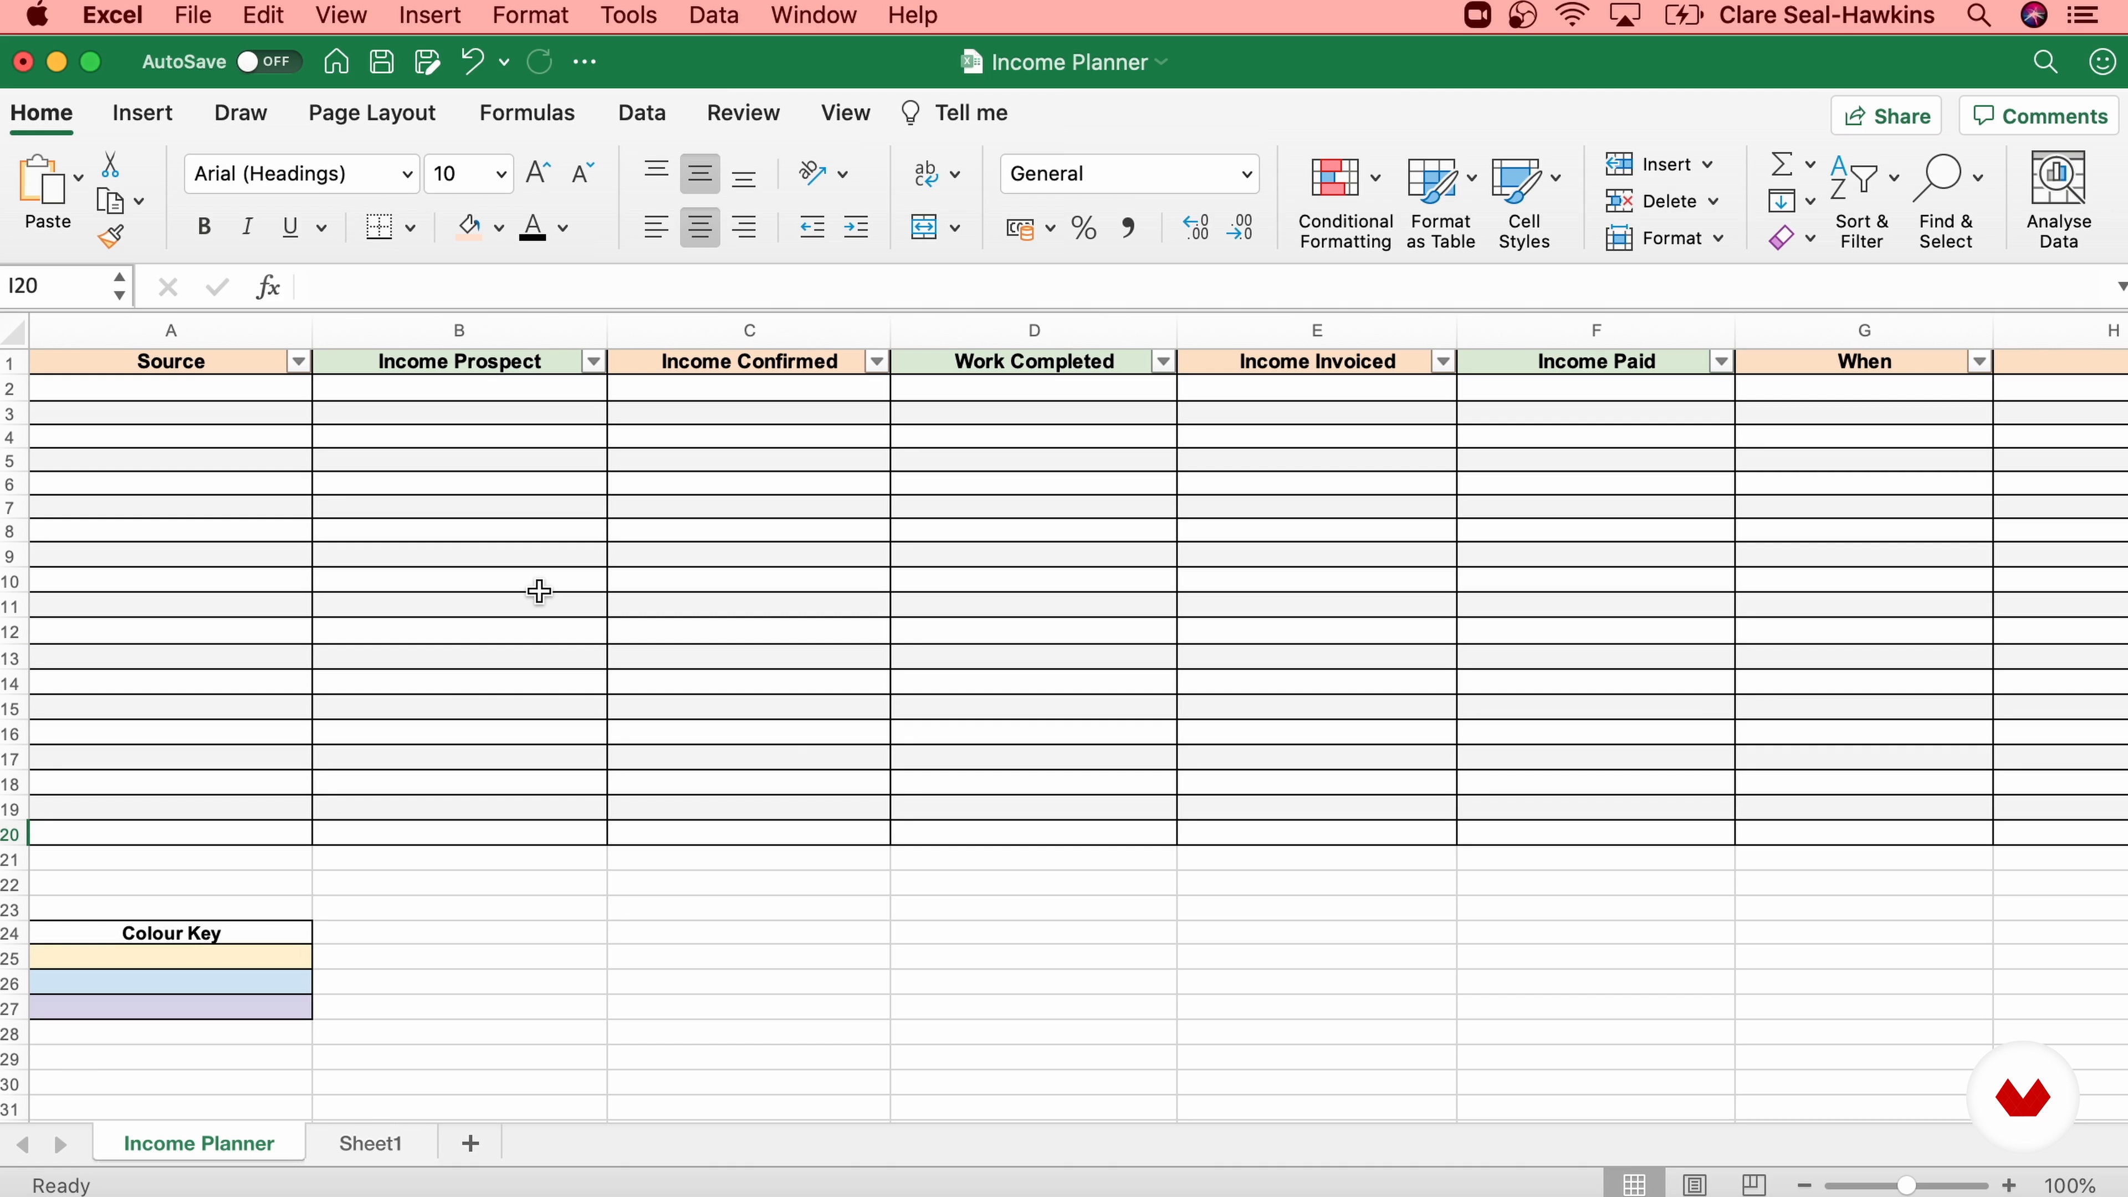Apply the percent style format

(1083, 227)
